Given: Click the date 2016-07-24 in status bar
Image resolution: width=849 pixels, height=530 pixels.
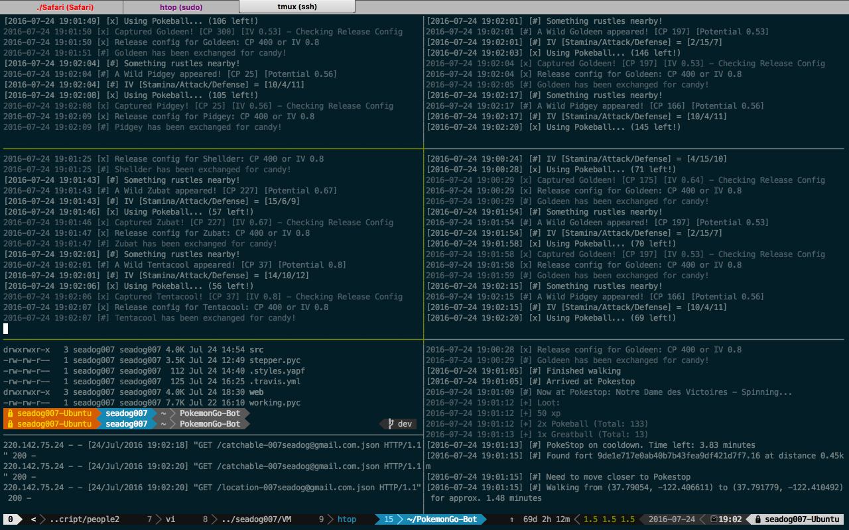Looking at the screenshot, I should point(672,519).
